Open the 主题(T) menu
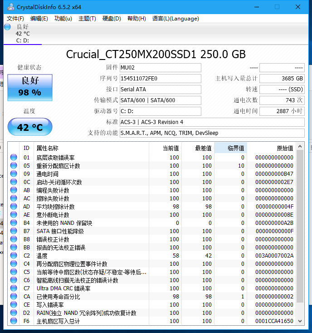Screen dimensions: 312x333 (87, 19)
